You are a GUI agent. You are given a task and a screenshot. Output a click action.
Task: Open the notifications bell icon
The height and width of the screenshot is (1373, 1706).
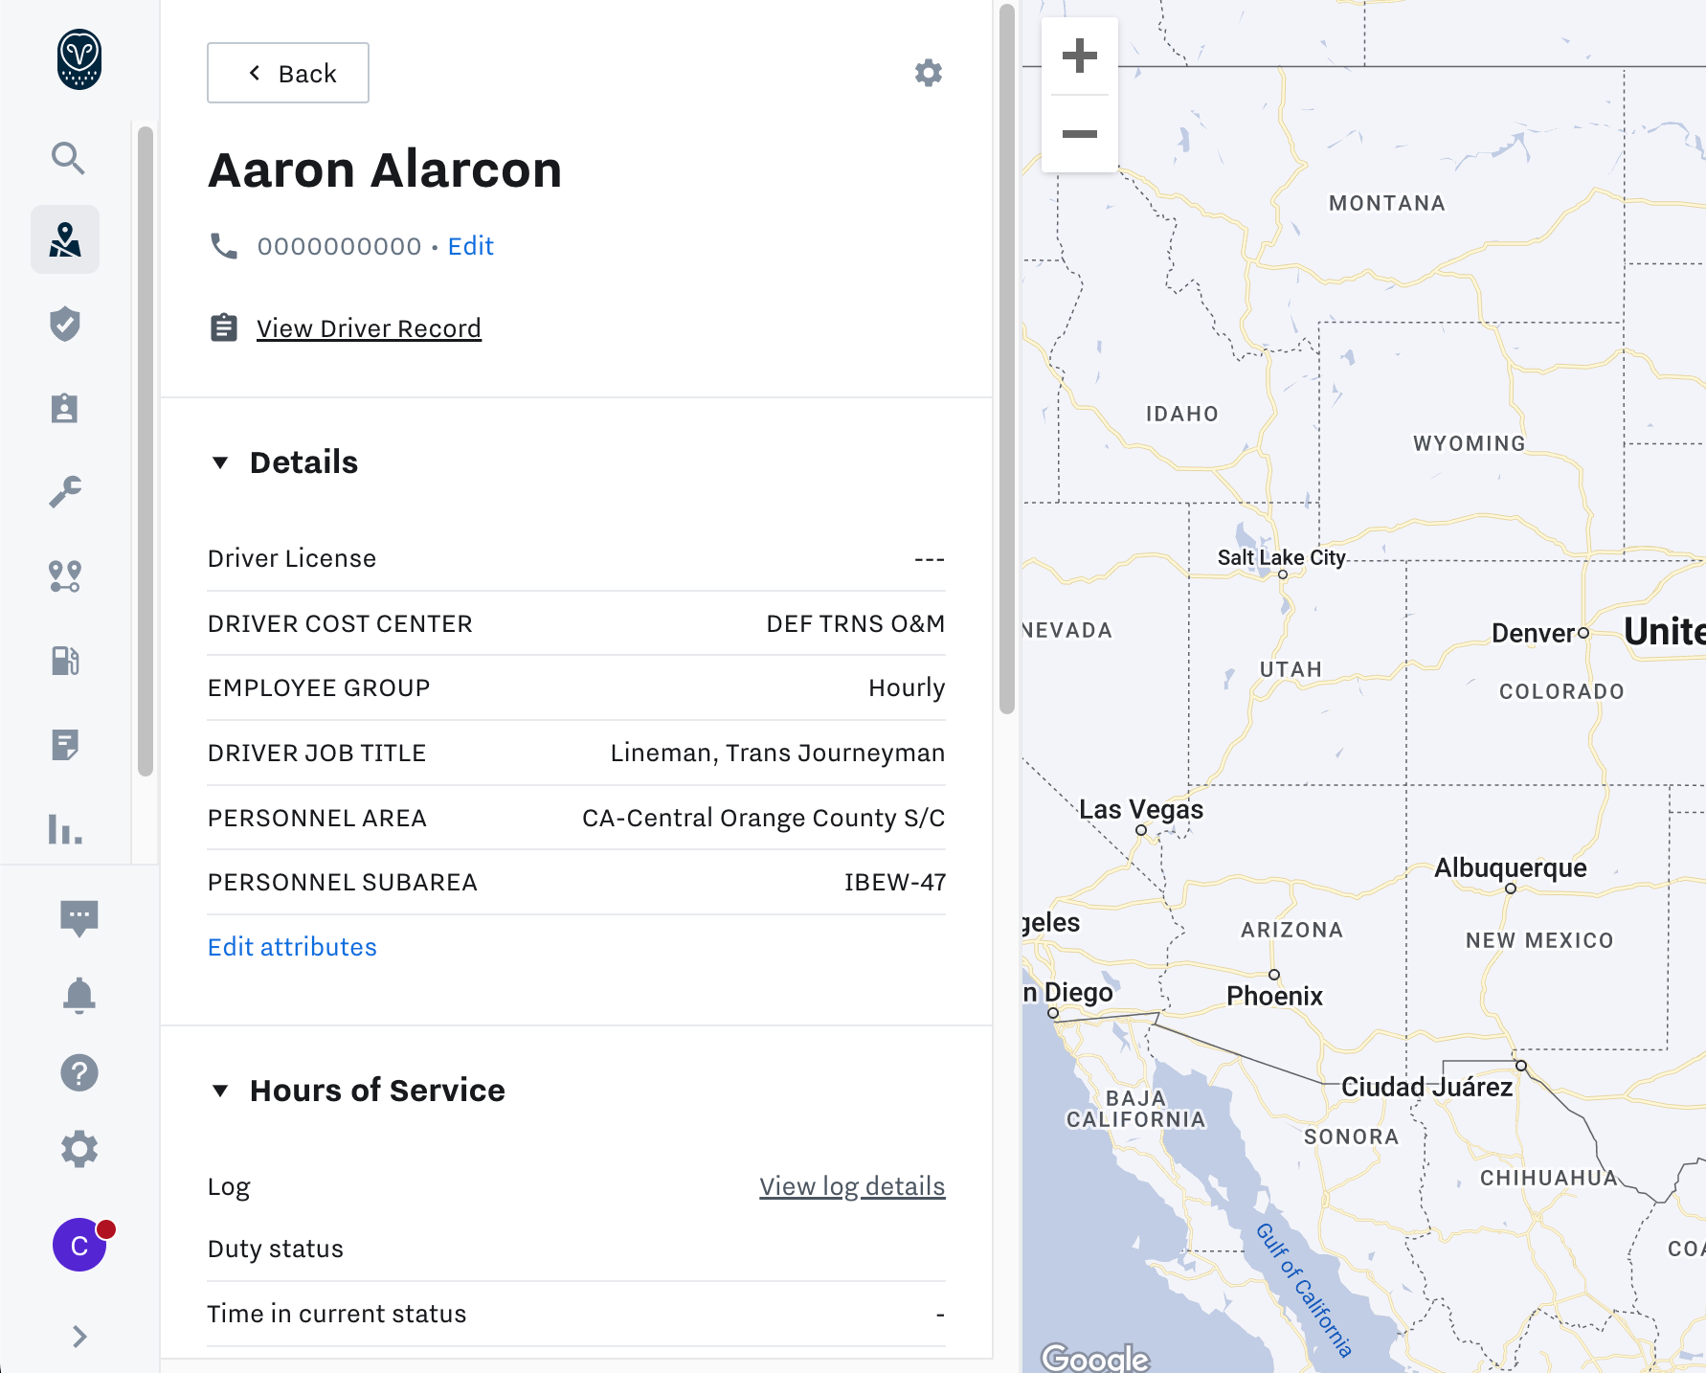point(79,996)
